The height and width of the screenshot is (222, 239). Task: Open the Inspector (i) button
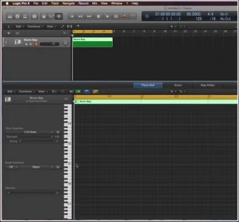17,16
